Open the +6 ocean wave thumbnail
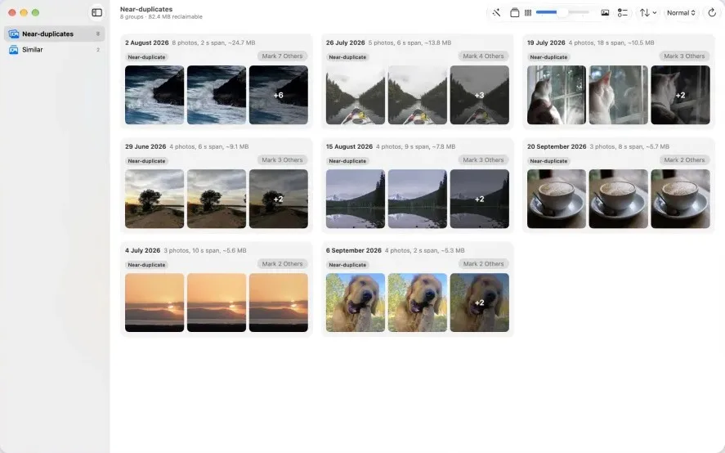The width and height of the screenshot is (725, 453). 279,95
